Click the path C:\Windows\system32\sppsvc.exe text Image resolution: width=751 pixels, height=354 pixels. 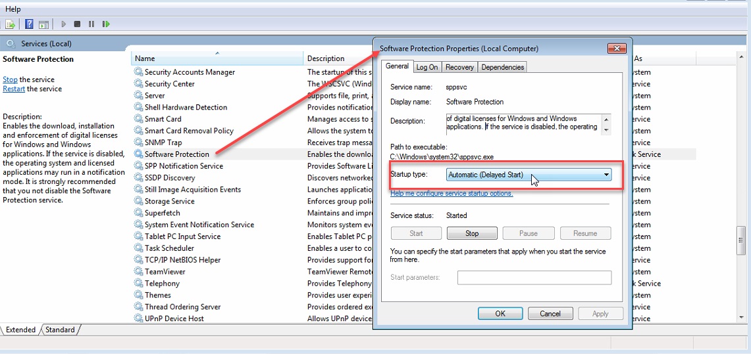(x=442, y=156)
